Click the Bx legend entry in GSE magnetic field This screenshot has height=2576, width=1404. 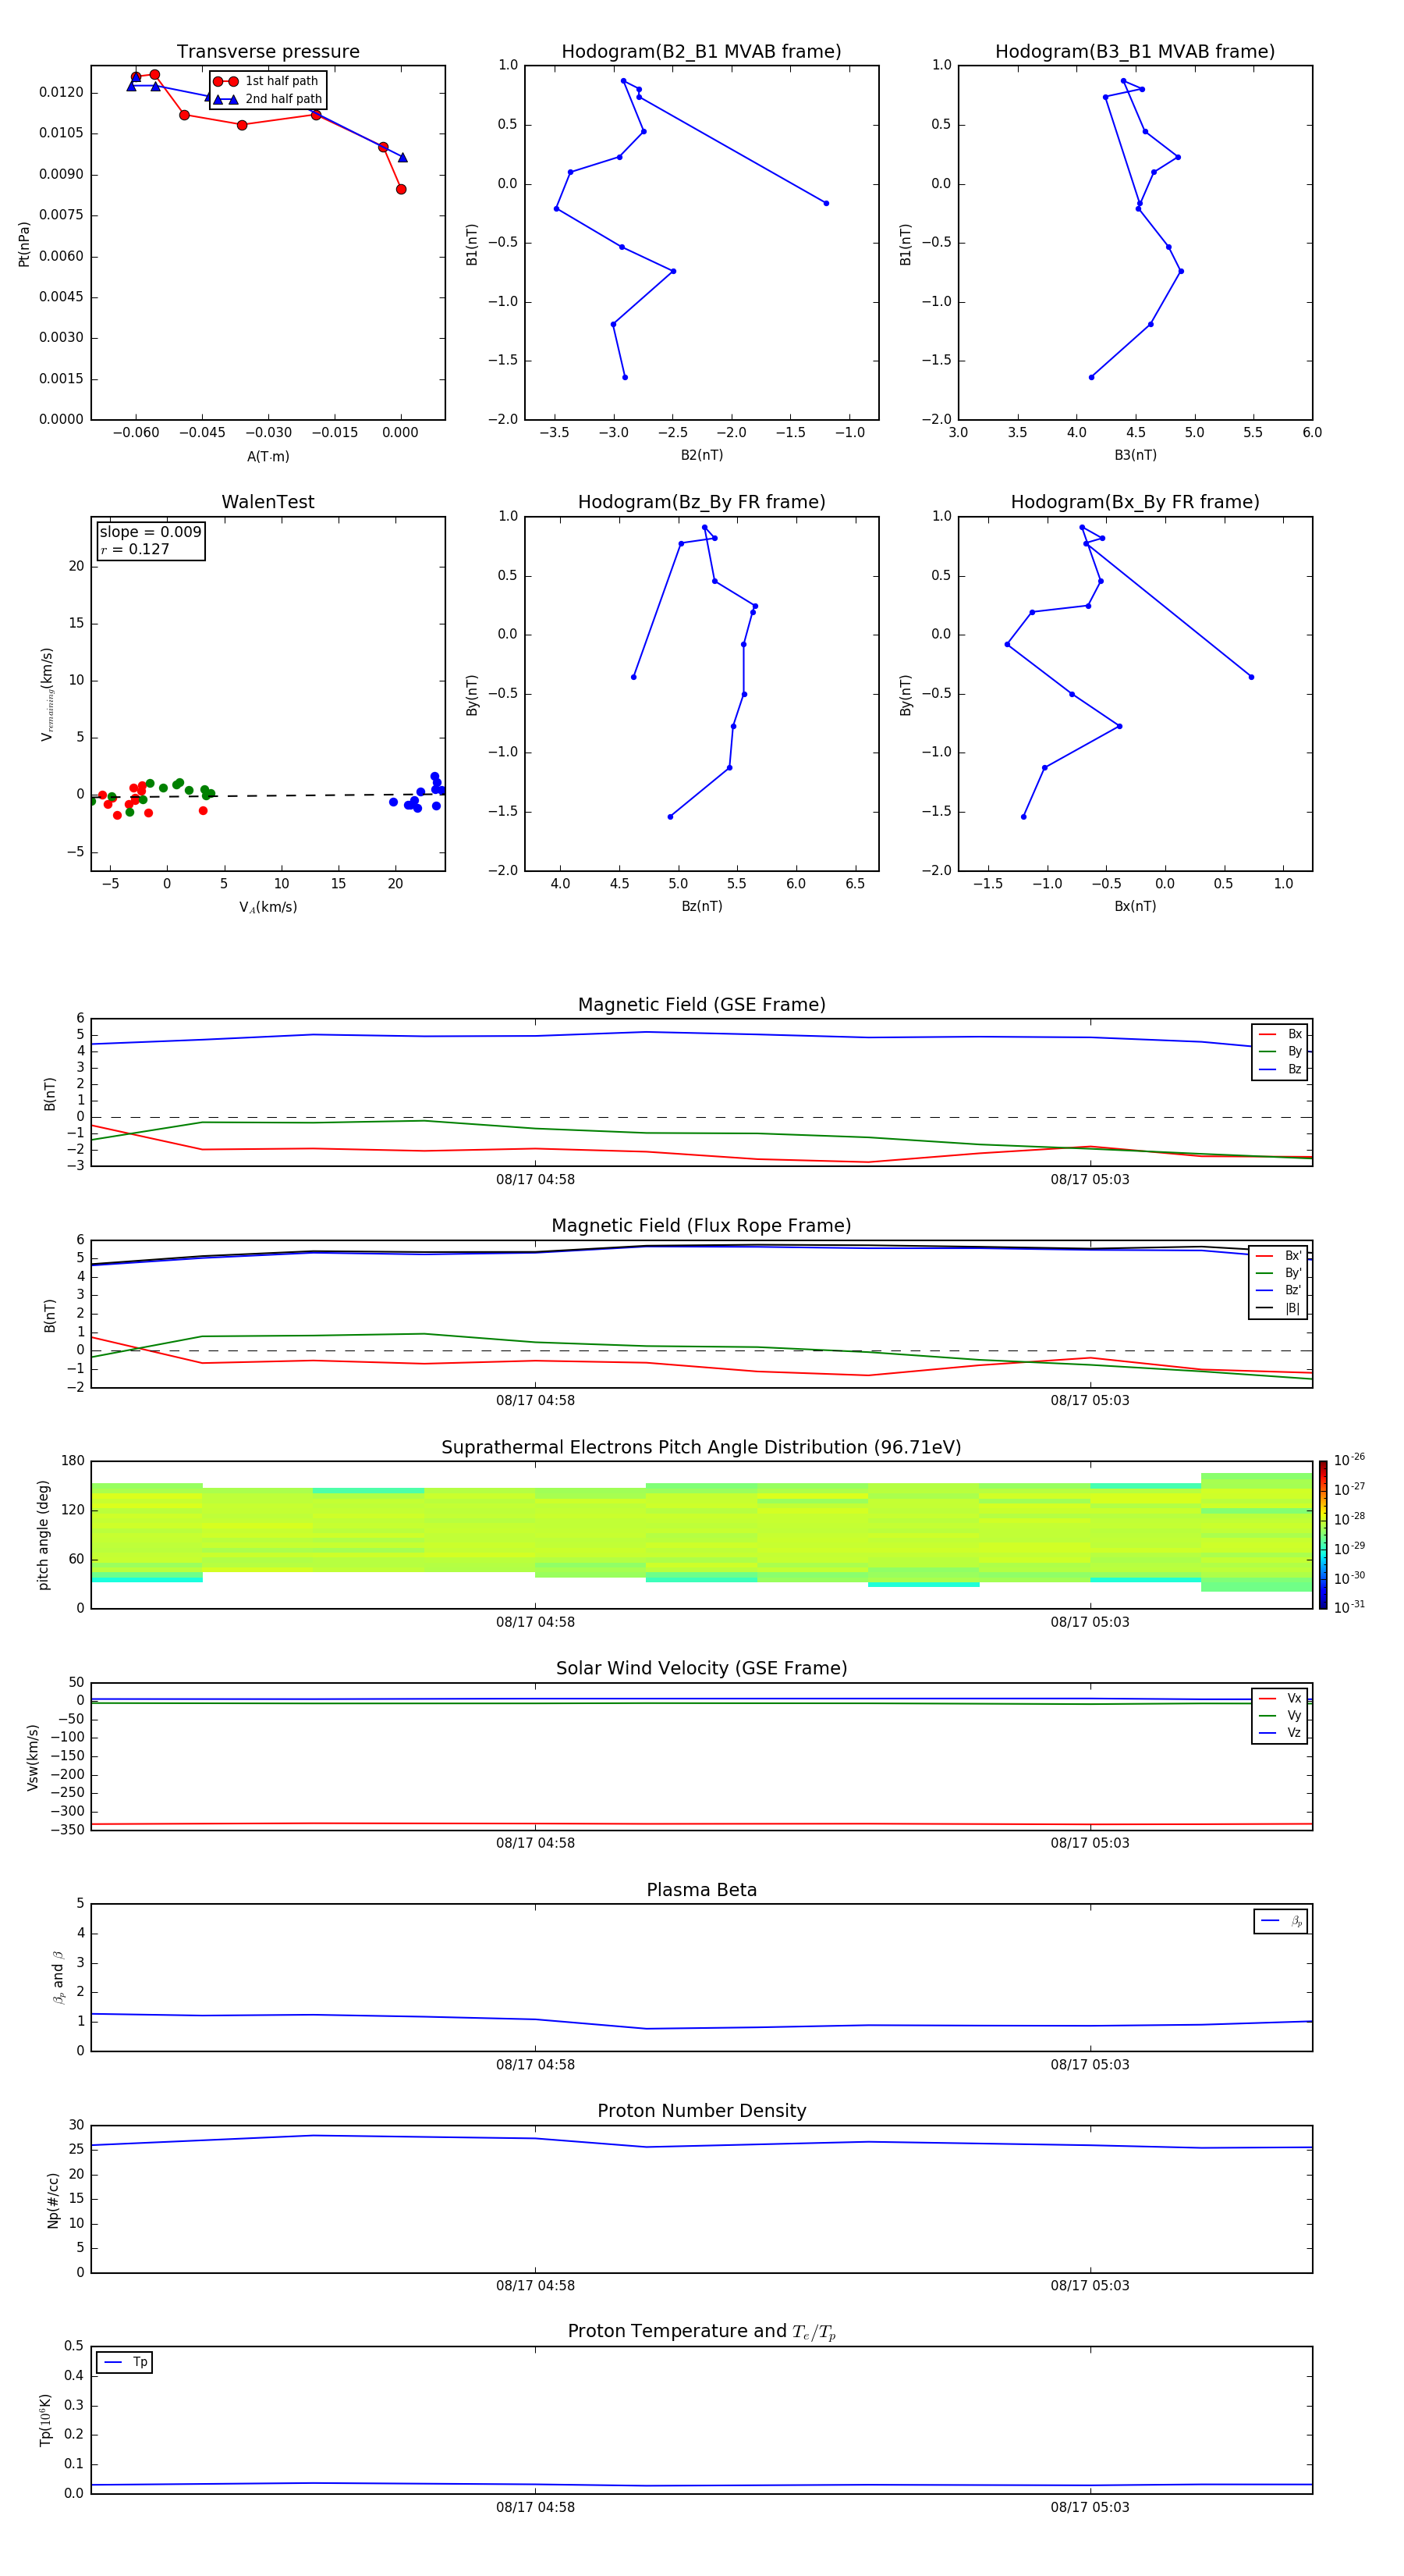point(1280,1034)
